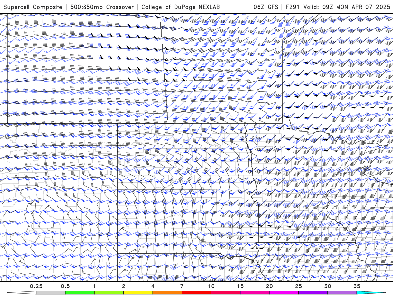Select the cyan legend swatch above 35
The image size is (393, 295).
coord(371,293)
